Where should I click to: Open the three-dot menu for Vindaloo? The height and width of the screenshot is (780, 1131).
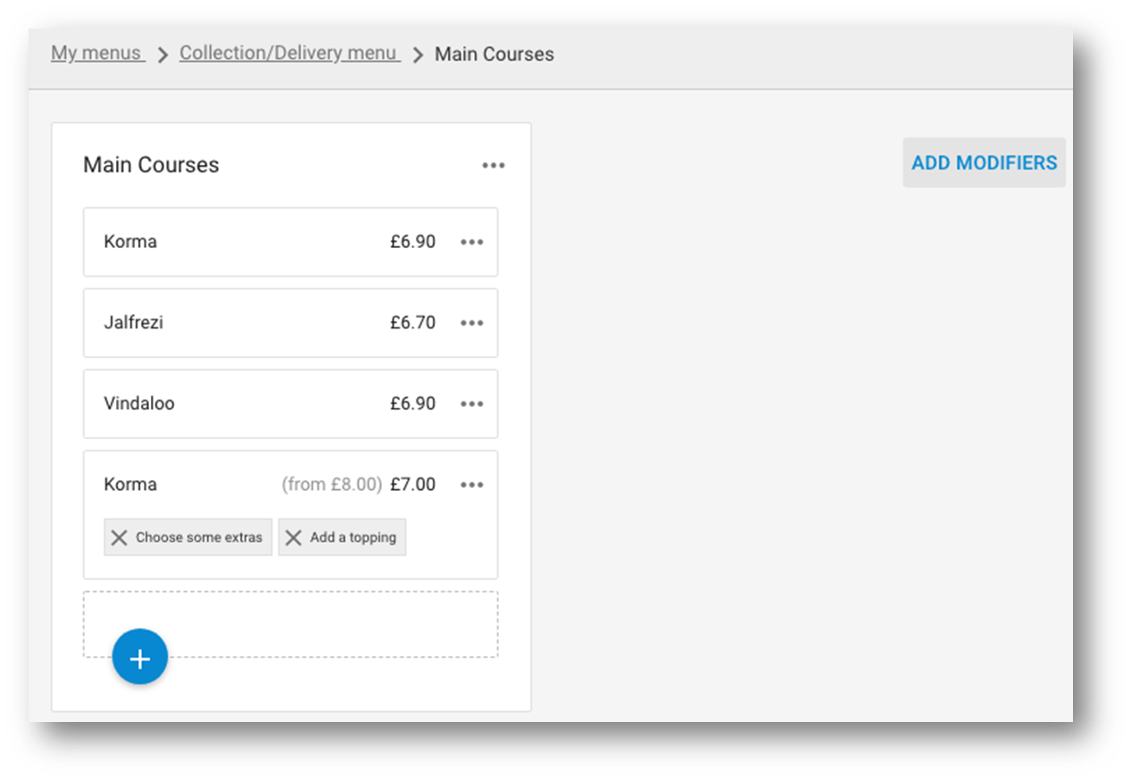471,403
